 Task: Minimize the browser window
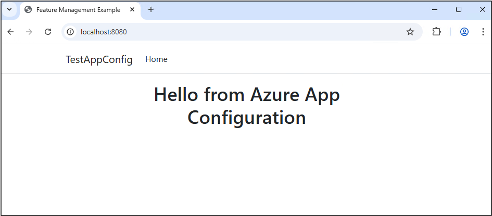(435, 9)
